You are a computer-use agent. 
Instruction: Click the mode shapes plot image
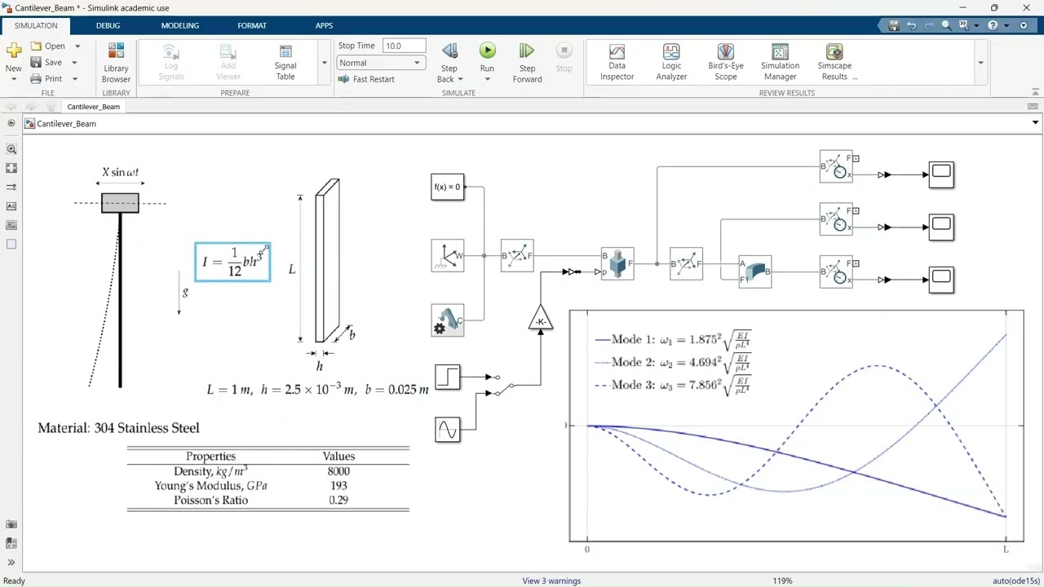click(796, 426)
